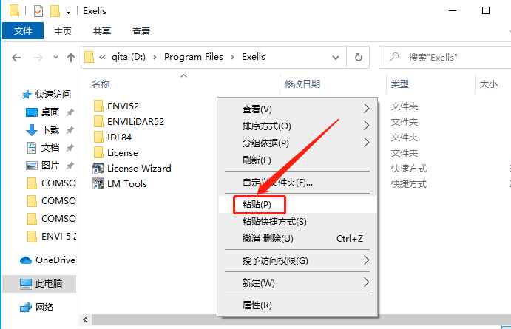Select the License Wizard shortcut icon
The image size is (511, 329).
98,168
